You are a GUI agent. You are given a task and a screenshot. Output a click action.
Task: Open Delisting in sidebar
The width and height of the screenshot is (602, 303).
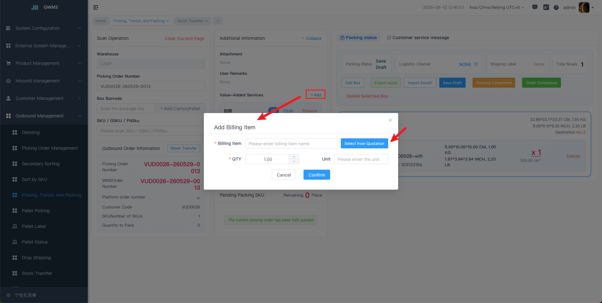(44, 132)
